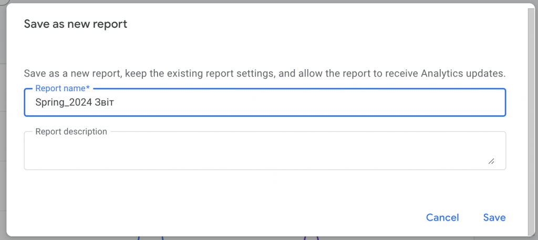Place cursor on "Spring_2024" in name field

(64, 103)
